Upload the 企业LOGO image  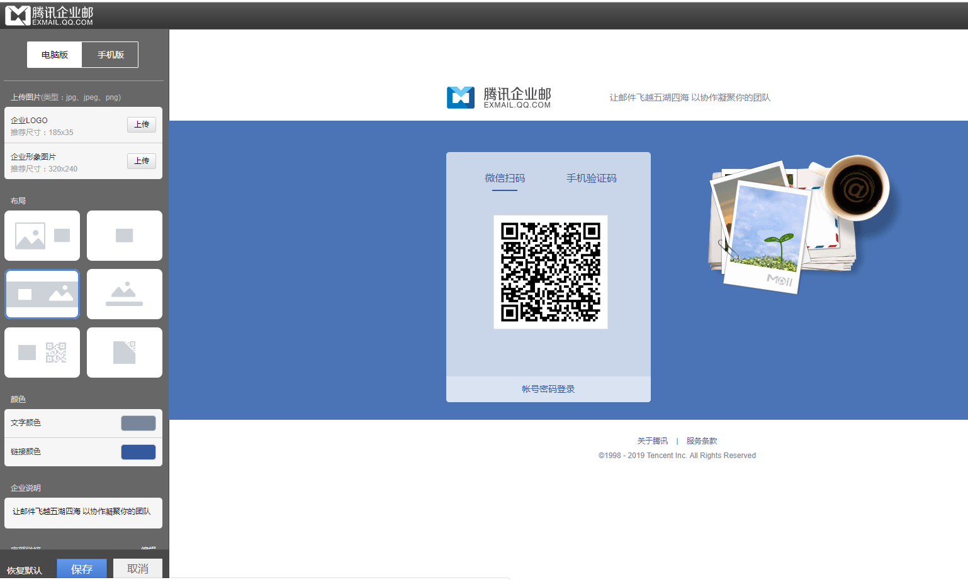(142, 124)
